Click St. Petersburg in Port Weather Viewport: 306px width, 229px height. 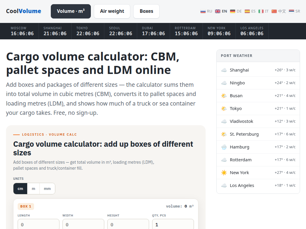(244, 134)
